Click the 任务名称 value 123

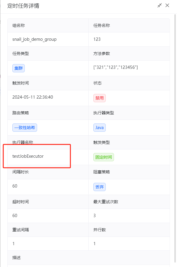tap(97, 39)
